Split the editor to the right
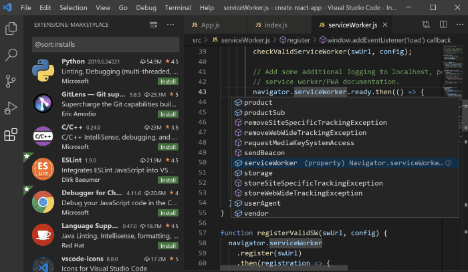The width and height of the screenshot is (468, 272). tap(443, 25)
